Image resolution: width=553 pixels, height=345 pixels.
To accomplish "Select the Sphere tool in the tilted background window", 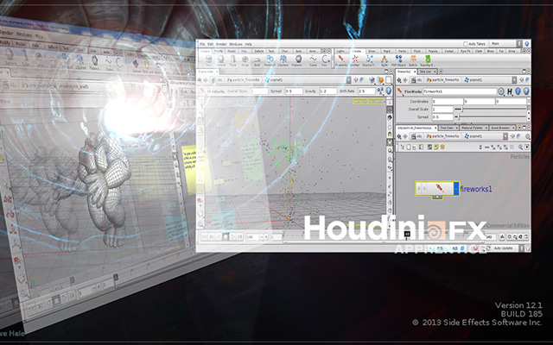I will tap(10, 57).
